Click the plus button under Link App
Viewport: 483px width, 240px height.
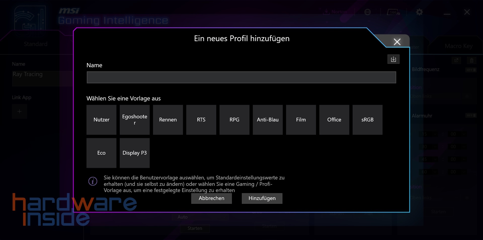pos(19,111)
